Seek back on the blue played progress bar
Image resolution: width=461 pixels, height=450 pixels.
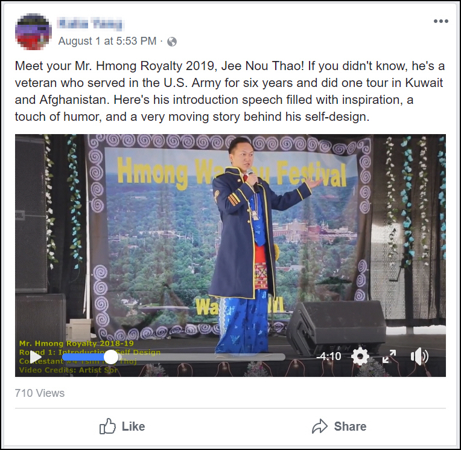(83, 357)
